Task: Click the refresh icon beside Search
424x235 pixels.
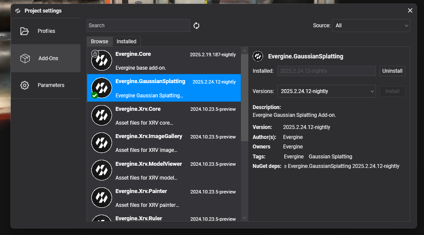Action: click(196, 26)
